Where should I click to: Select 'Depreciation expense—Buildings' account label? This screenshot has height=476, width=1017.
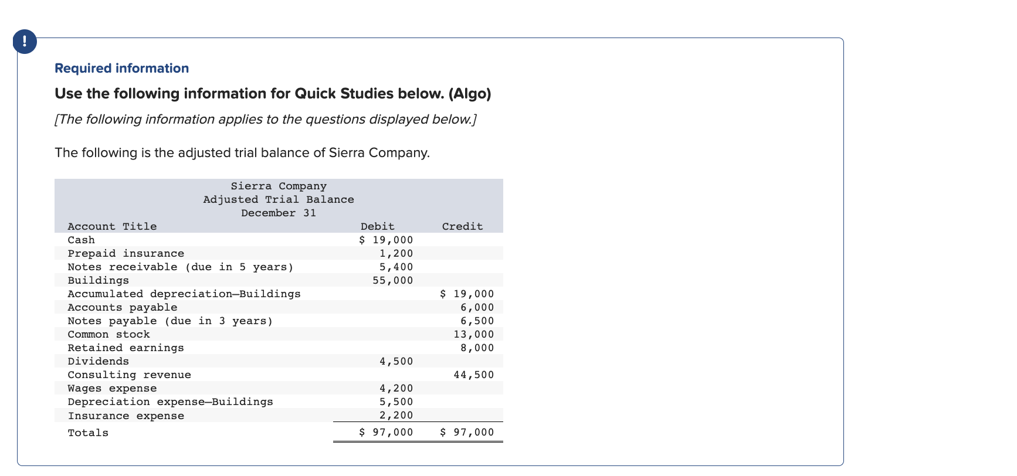[170, 402]
